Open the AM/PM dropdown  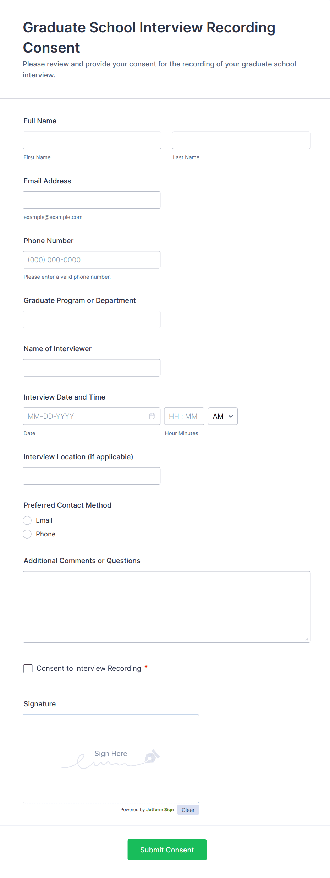coord(222,416)
